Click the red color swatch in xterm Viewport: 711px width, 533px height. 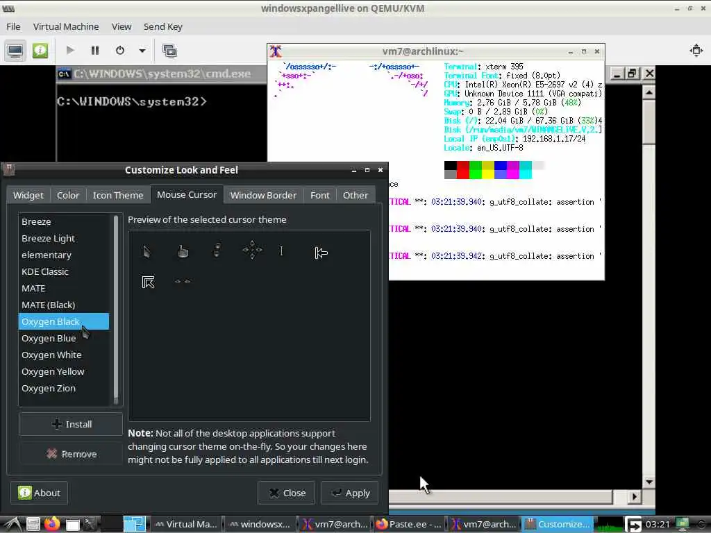[x=463, y=170]
